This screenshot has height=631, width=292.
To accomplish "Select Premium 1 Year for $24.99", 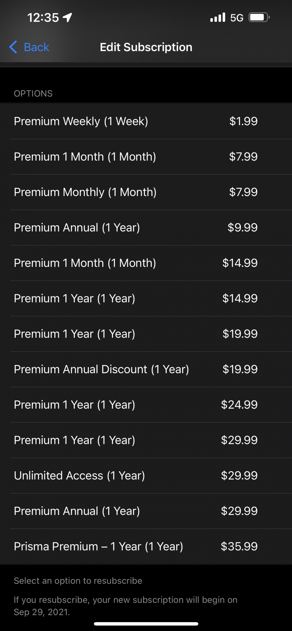I will point(146,405).
